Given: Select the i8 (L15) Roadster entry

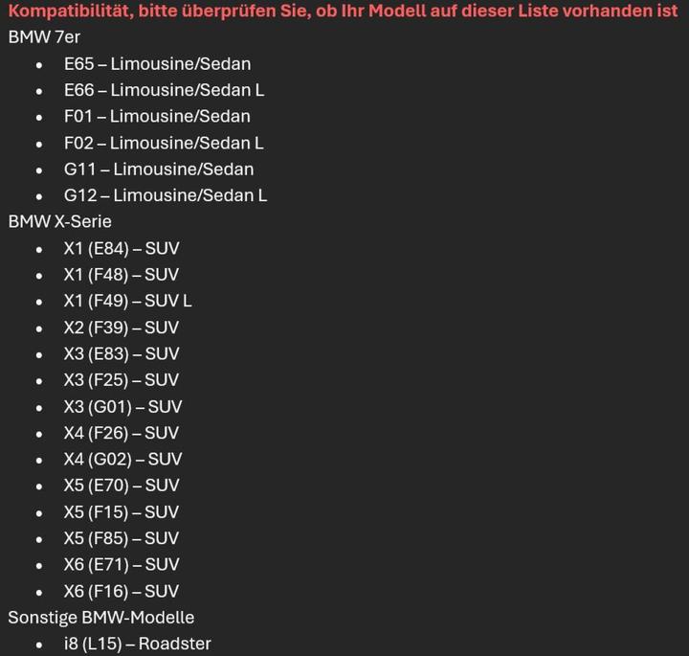Looking at the screenshot, I should pyautogui.click(x=137, y=644).
